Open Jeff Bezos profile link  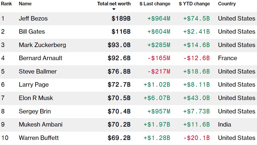pyautogui.click(x=33, y=18)
